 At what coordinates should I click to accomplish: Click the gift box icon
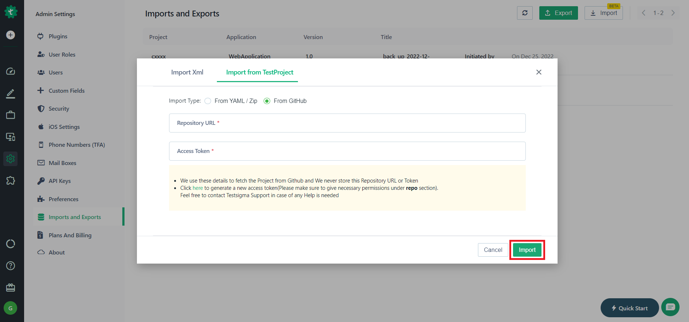click(x=11, y=288)
